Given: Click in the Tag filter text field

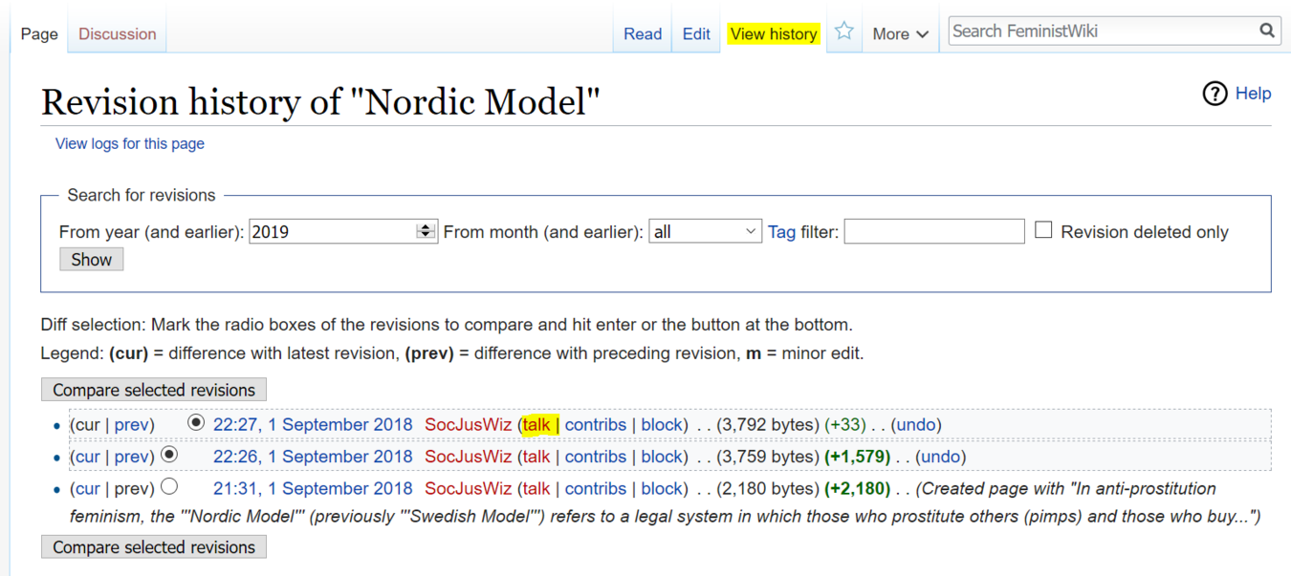Looking at the screenshot, I should pos(933,231).
